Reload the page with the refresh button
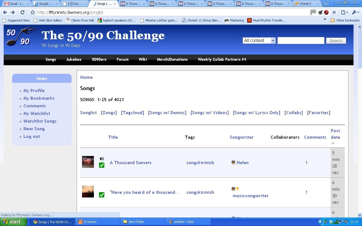This screenshot has width=362, height=226. (x=22, y=12)
